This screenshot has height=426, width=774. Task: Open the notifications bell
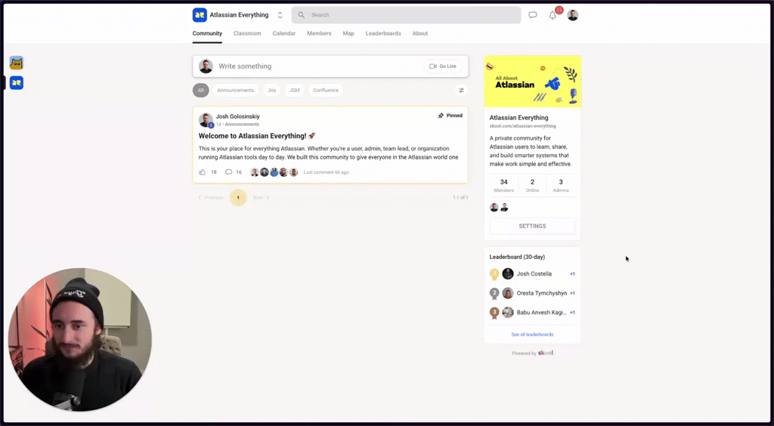point(553,15)
